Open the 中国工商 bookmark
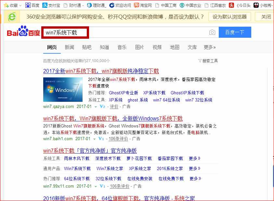Screen dimensions: 274x201 [166, 6]
